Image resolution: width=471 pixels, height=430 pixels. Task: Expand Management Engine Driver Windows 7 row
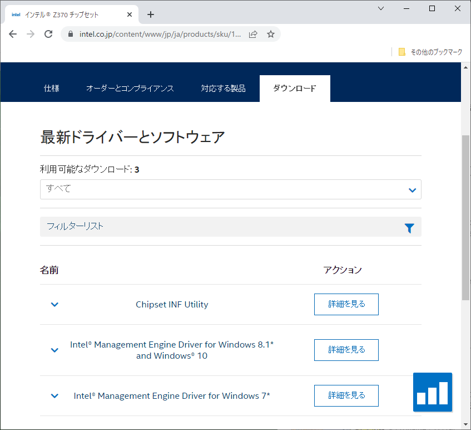[x=54, y=395]
